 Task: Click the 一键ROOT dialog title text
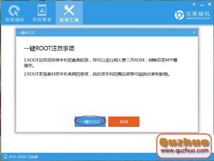click(26, 33)
